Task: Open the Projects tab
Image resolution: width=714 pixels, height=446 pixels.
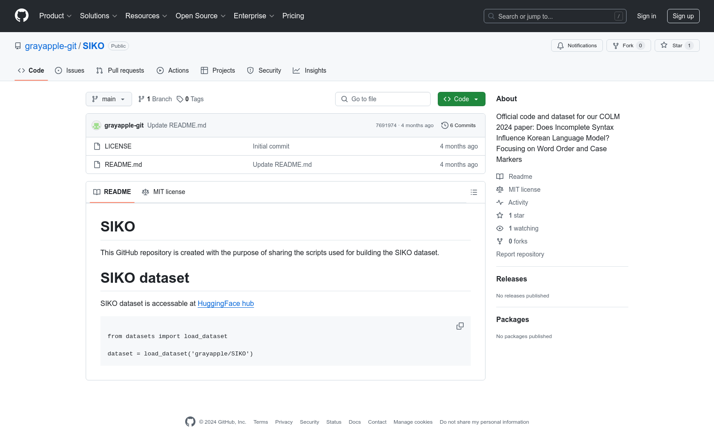Action: tap(218, 70)
